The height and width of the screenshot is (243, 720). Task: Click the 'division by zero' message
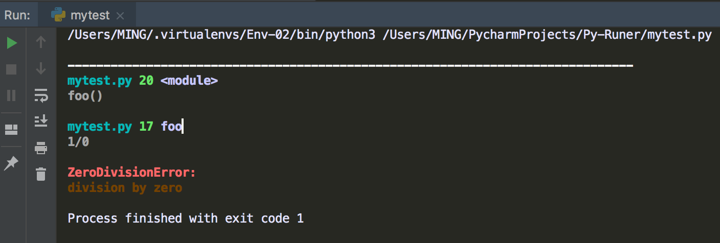[x=125, y=188]
